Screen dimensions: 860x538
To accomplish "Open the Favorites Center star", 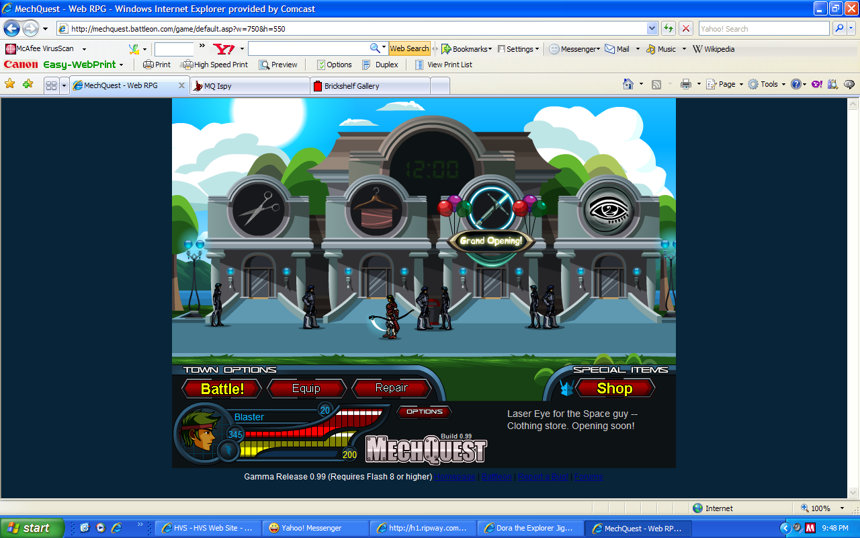I will (10, 85).
